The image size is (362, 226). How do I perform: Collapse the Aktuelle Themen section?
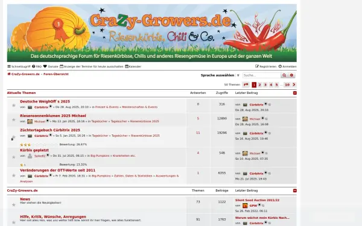click(295, 93)
